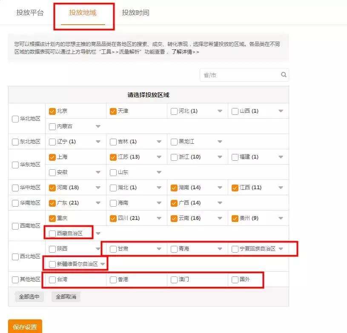Check the 西藏自治区 checkbox
The width and height of the screenshot is (347, 333).
click(x=52, y=233)
